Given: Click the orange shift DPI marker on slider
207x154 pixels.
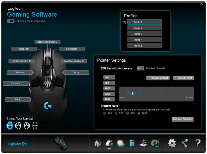Looking at the screenshot, I should pos(127,93).
